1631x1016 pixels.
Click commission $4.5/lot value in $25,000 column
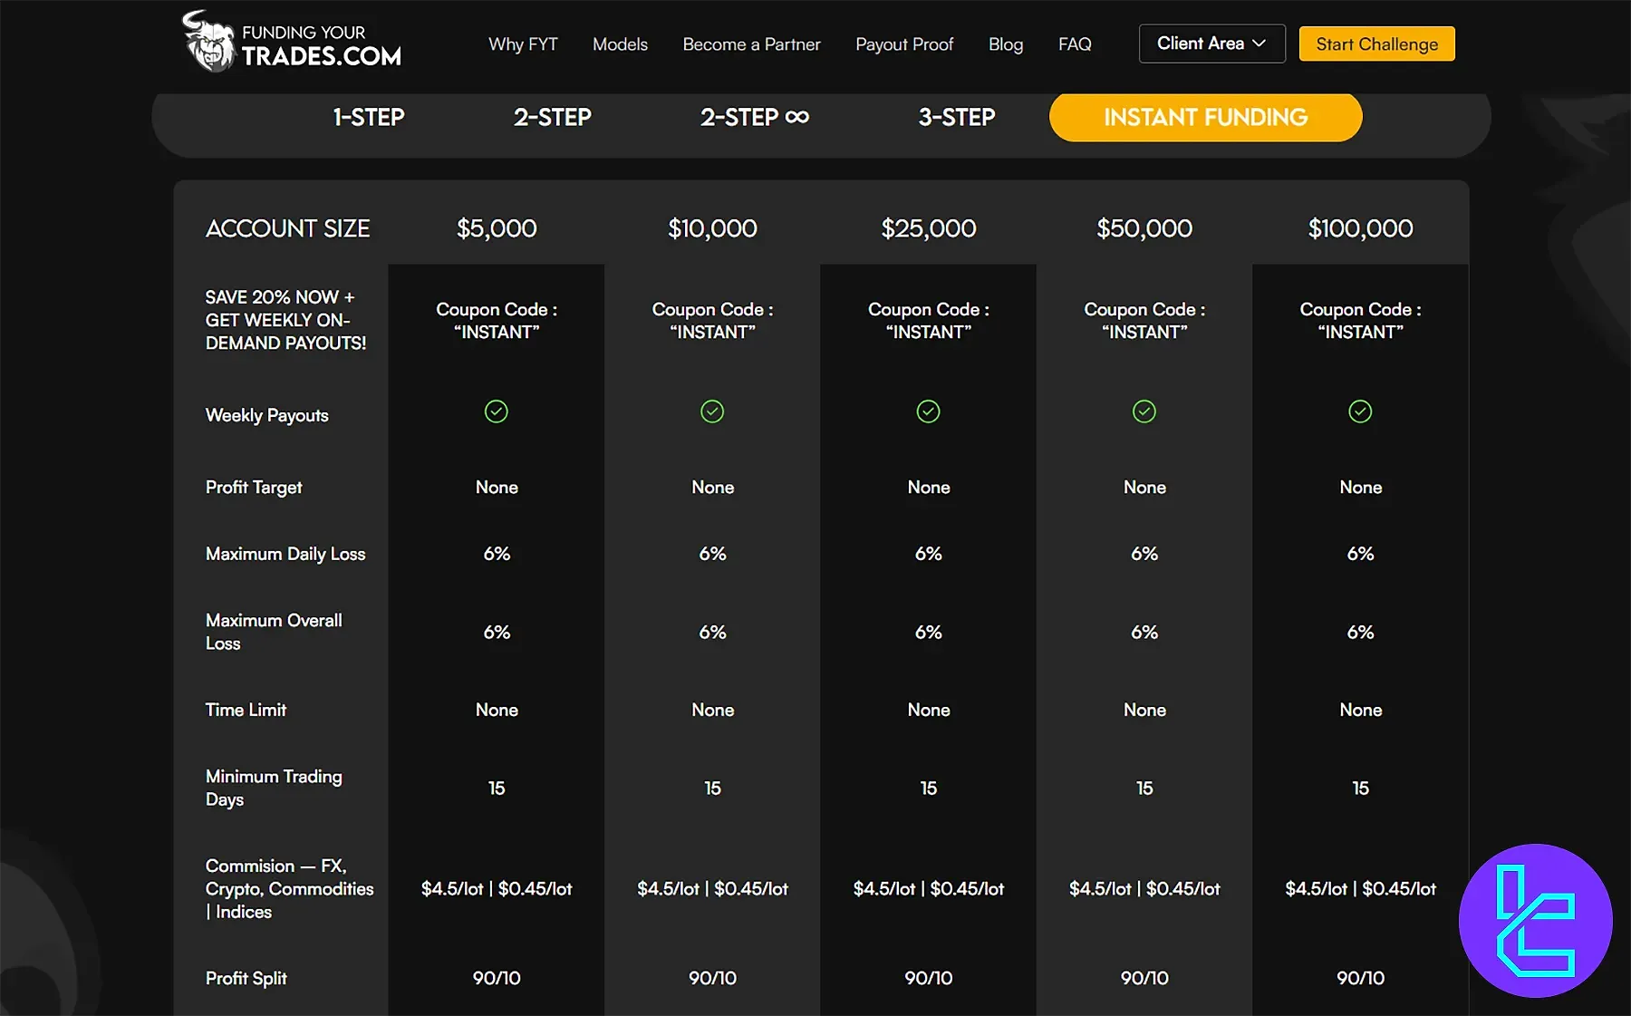point(929,889)
